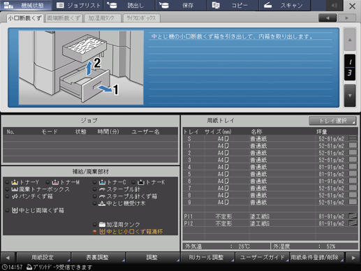Go to next guidance tab with right arrow
Image resolution: width=361 pixels, height=271 pixels.
tap(347, 18)
